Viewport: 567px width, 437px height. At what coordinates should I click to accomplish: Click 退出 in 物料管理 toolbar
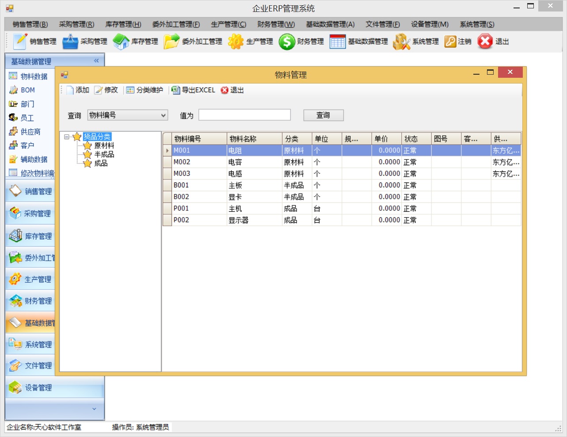232,90
